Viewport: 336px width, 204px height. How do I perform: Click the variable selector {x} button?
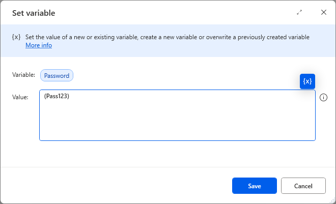point(307,81)
